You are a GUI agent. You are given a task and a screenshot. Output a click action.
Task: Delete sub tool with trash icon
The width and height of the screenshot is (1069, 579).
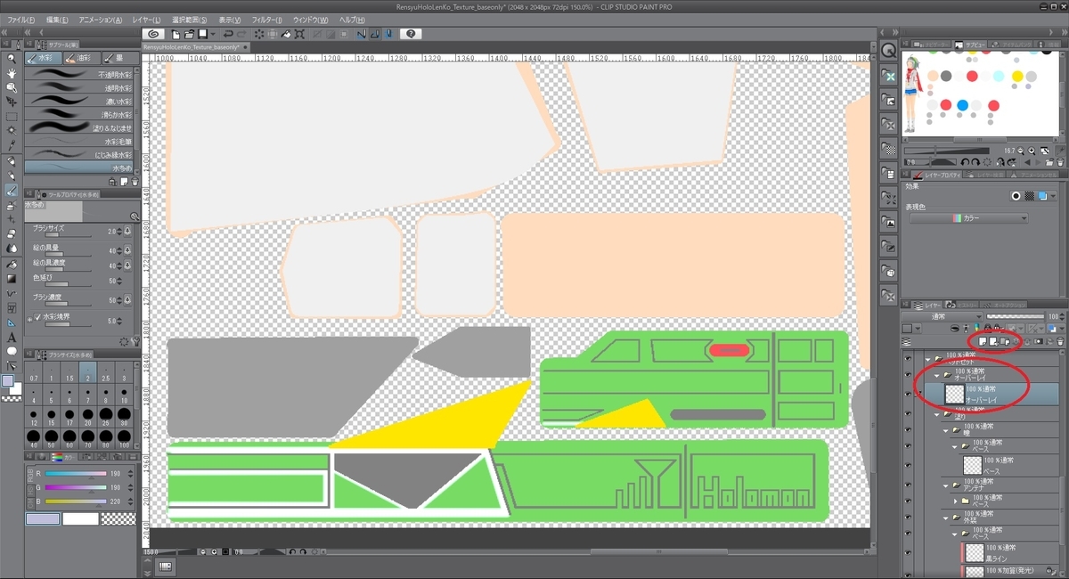point(135,181)
